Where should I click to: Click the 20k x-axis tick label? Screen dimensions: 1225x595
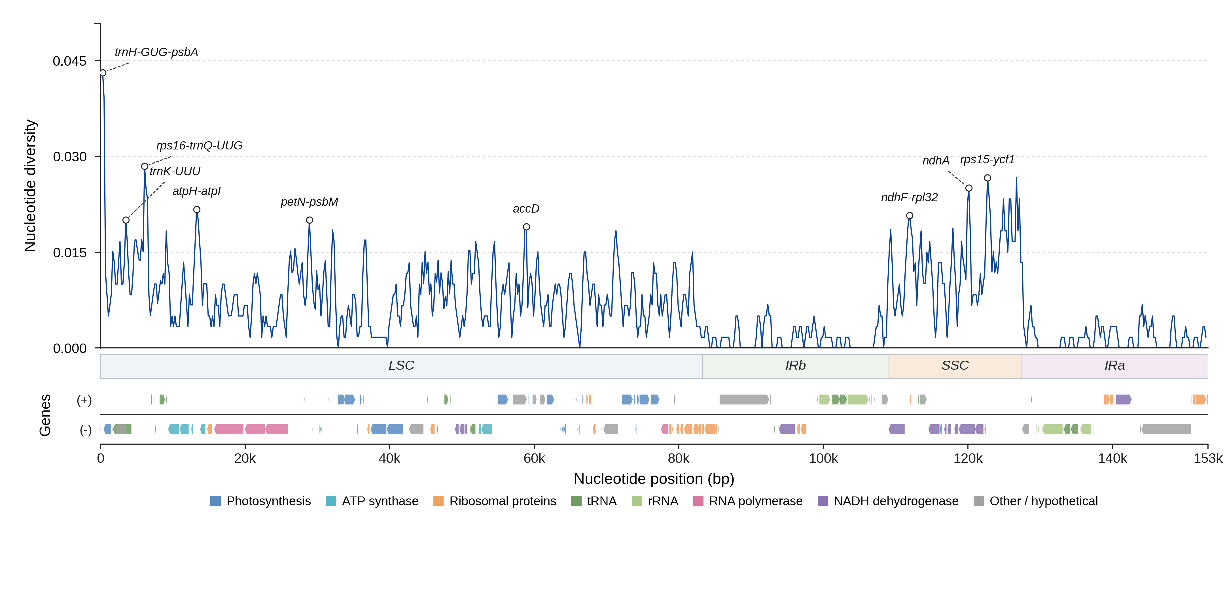(245, 458)
